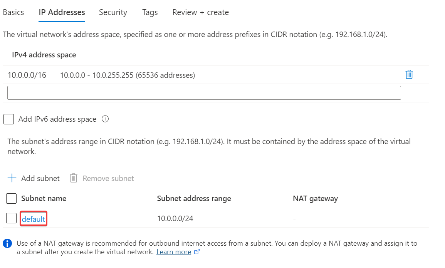Click the Remove subnet trash icon
This screenshot has width=445, height=268.
click(x=74, y=178)
